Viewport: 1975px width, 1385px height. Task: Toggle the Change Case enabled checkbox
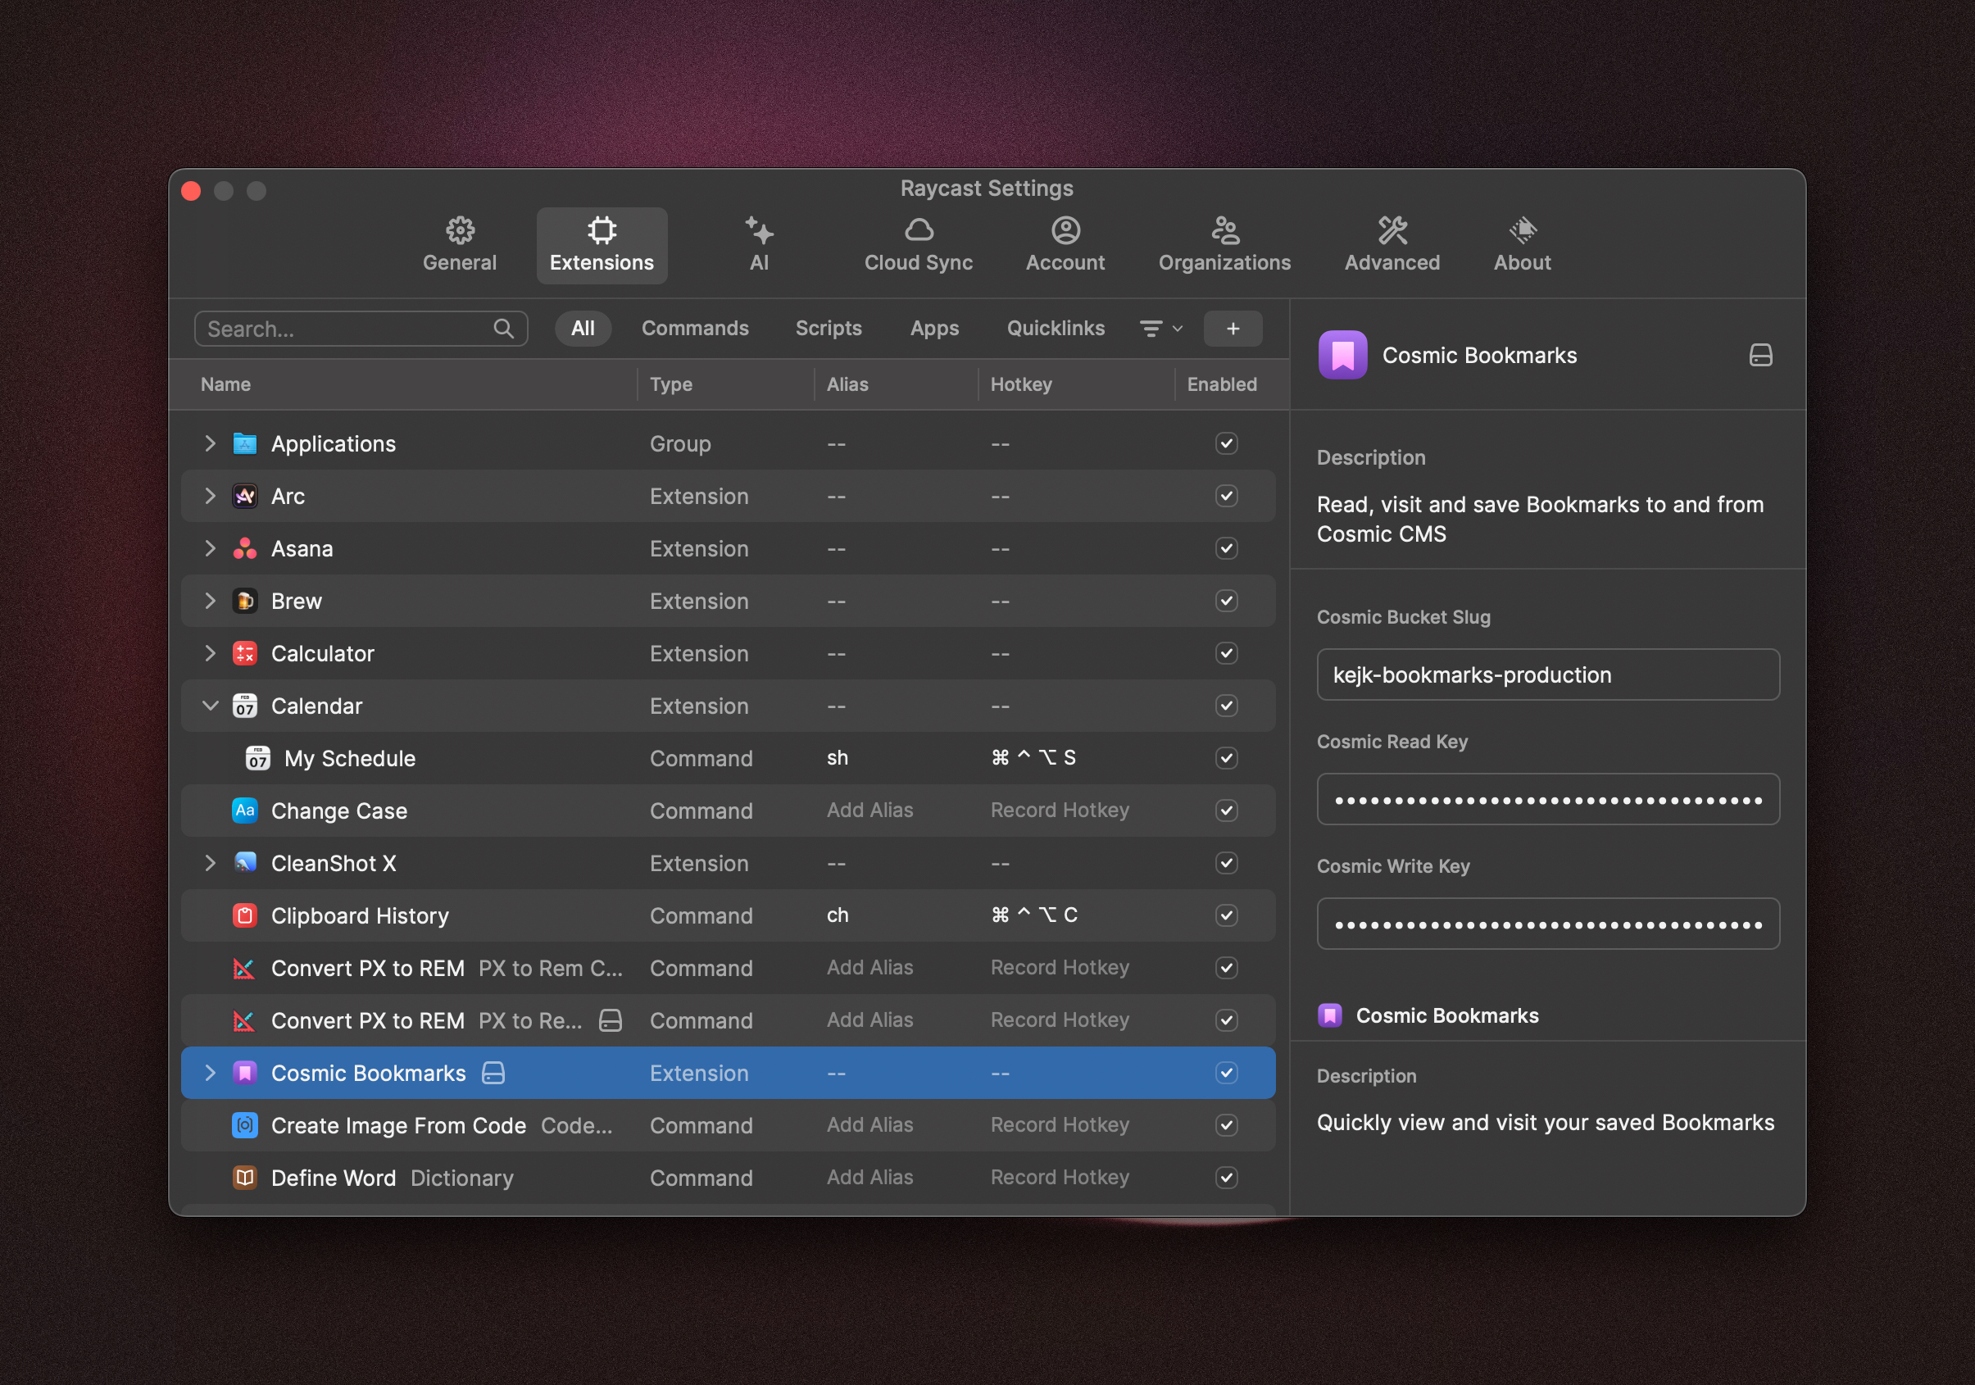click(x=1226, y=811)
